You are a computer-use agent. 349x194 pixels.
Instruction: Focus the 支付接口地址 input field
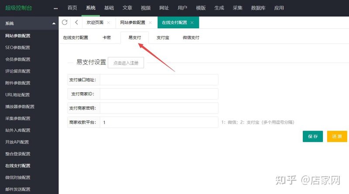coord(159,80)
